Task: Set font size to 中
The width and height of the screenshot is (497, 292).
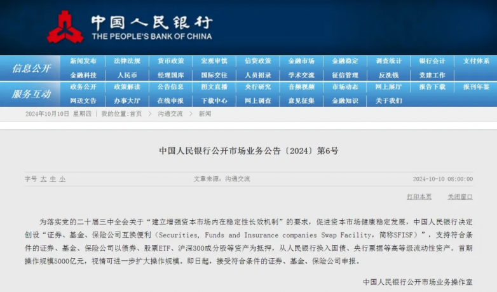Action: (x=53, y=179)
